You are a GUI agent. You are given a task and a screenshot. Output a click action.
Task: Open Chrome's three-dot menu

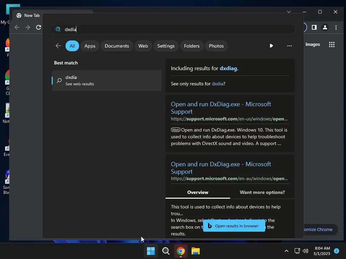tap(336, 27)
